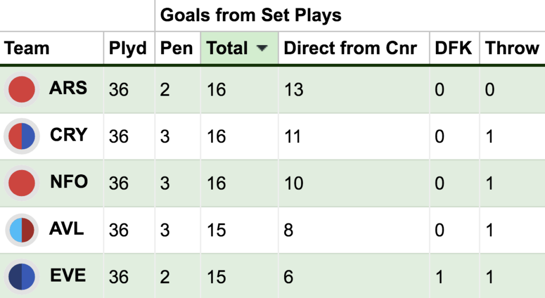Click the Direct from Cnr column header
Image resolution: width=545 pixels, height=298 pixels.
coord(354,48)
